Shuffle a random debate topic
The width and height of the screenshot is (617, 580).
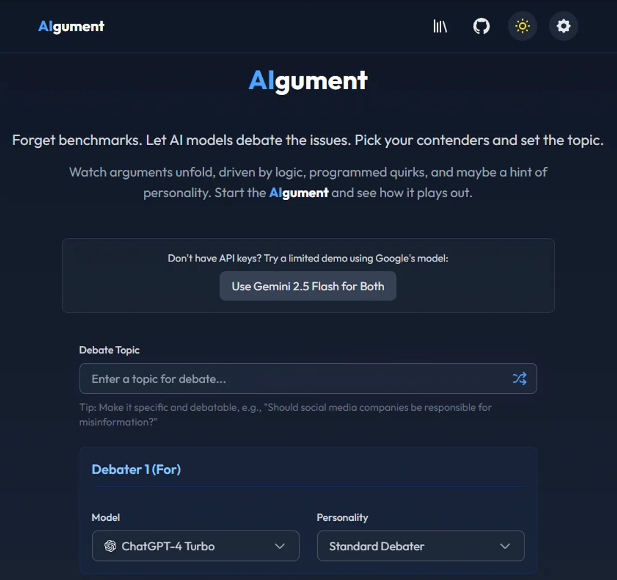click(519, 379)
